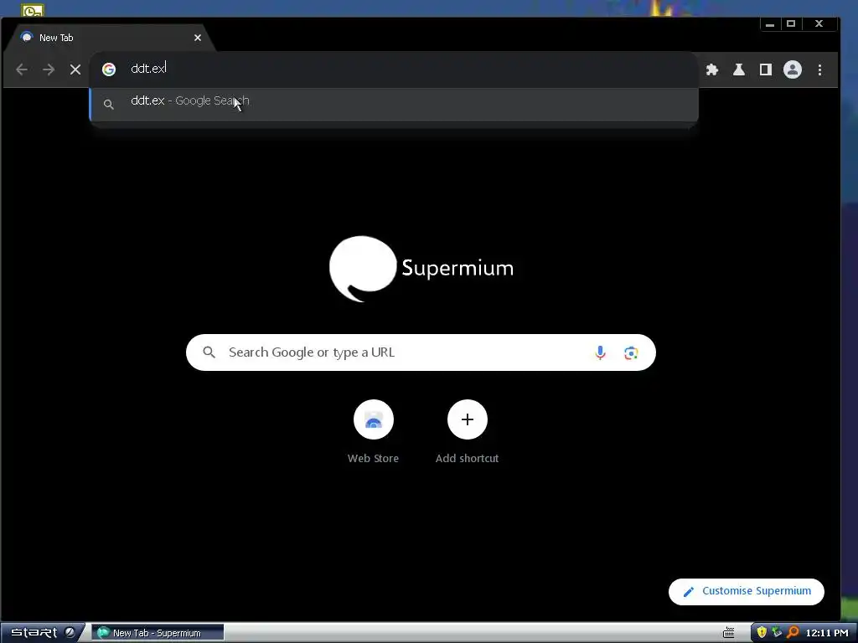This screenshot has height=643, width=858.
Task: Click the Google icon in address bar
Action: (109, 69)
